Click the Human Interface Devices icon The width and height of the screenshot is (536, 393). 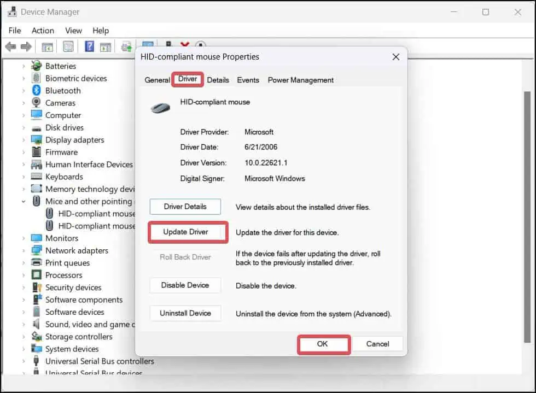(x=36, y=165)
